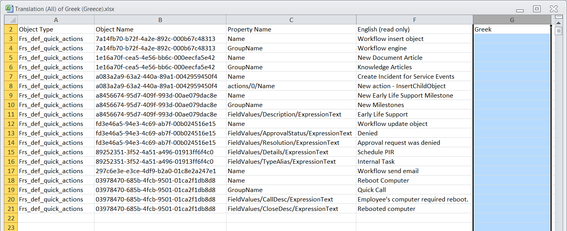Click the 'Knowledge Articles' cell
The image size is (567, 231).
pyautogui.click(x=414, y=67)
